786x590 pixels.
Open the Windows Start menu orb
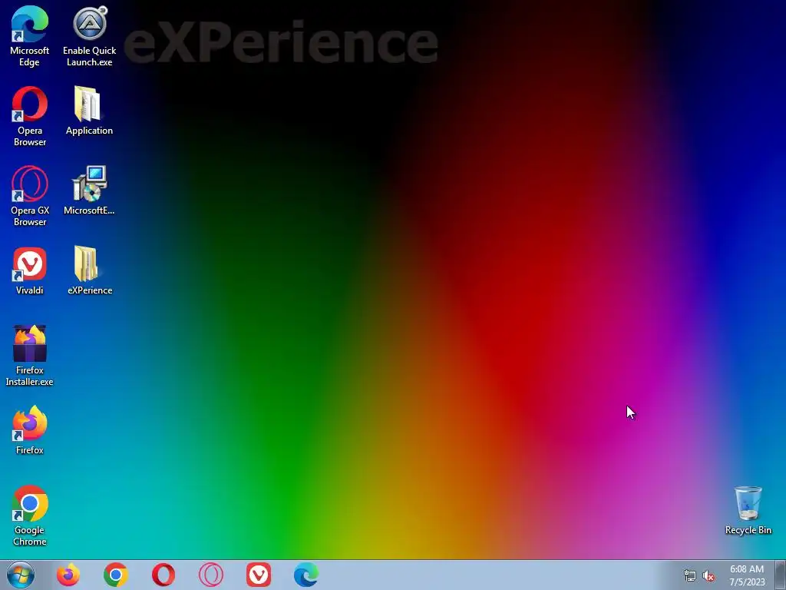tap(21, 575)
